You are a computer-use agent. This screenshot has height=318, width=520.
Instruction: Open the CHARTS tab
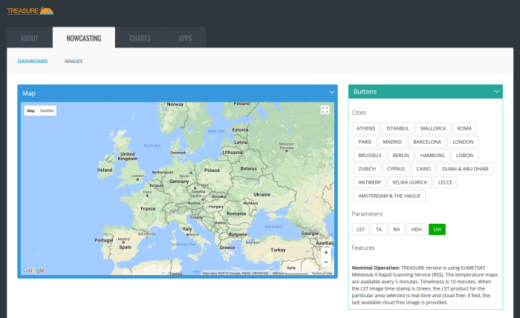[140, 38]
